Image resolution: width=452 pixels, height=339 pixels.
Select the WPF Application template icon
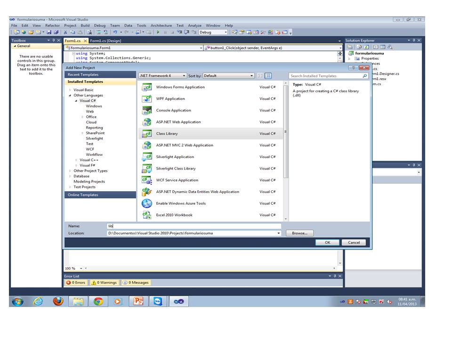tap(147, 98)
